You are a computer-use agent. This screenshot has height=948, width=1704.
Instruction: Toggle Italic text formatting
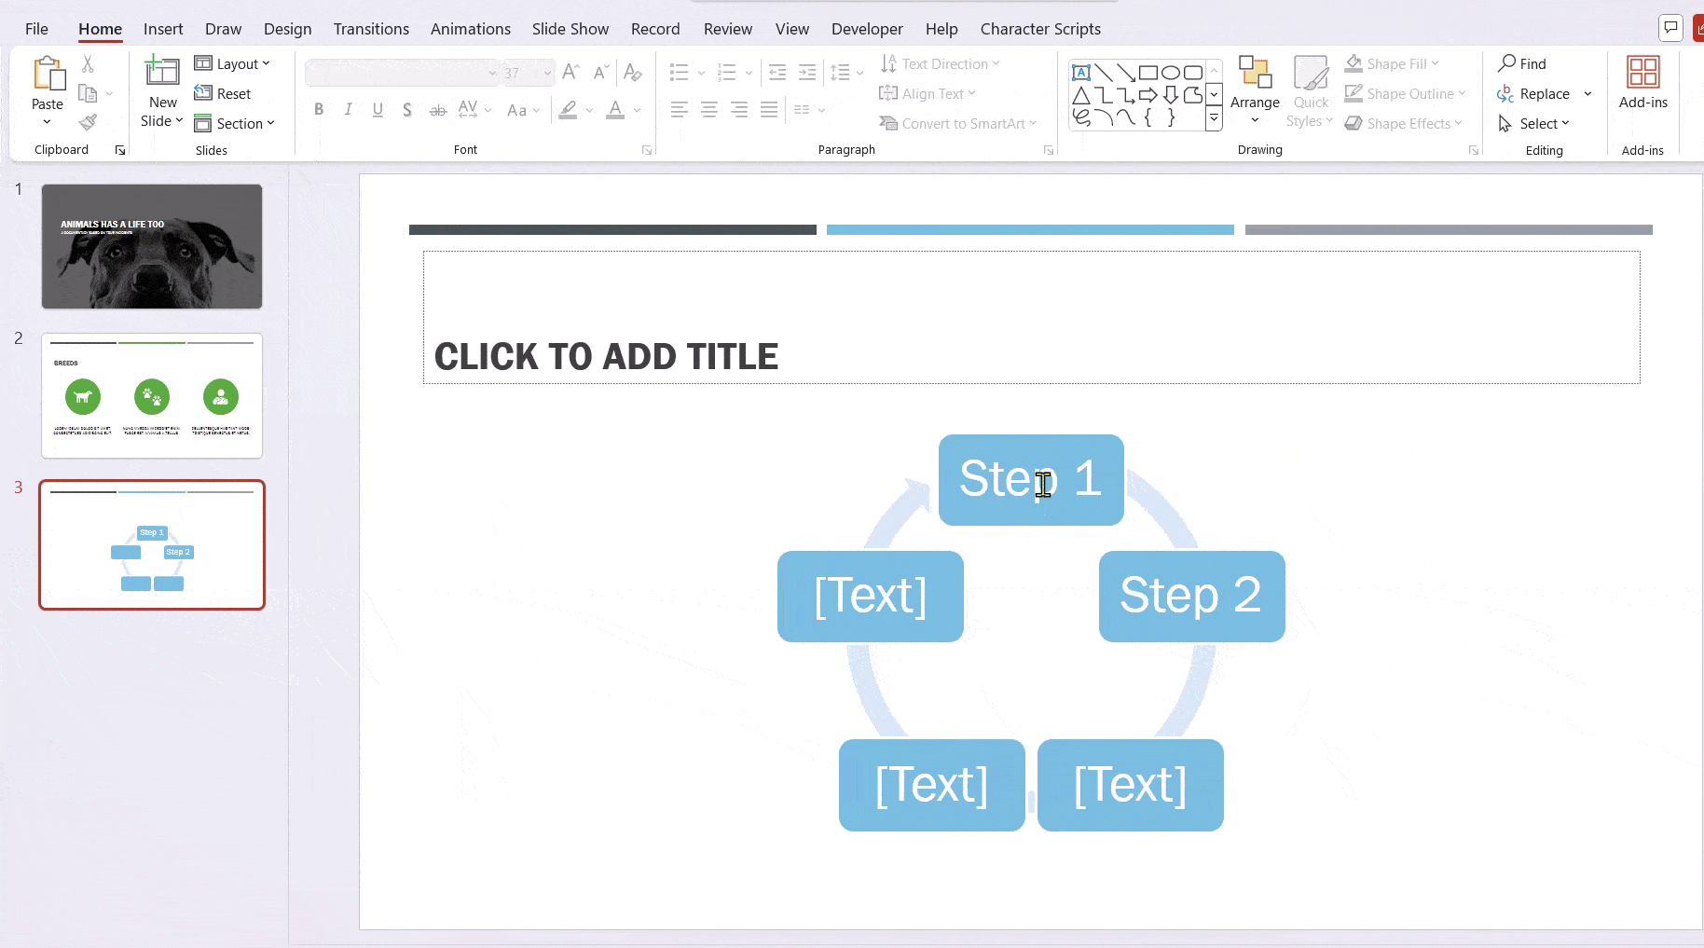coord(348,110)
